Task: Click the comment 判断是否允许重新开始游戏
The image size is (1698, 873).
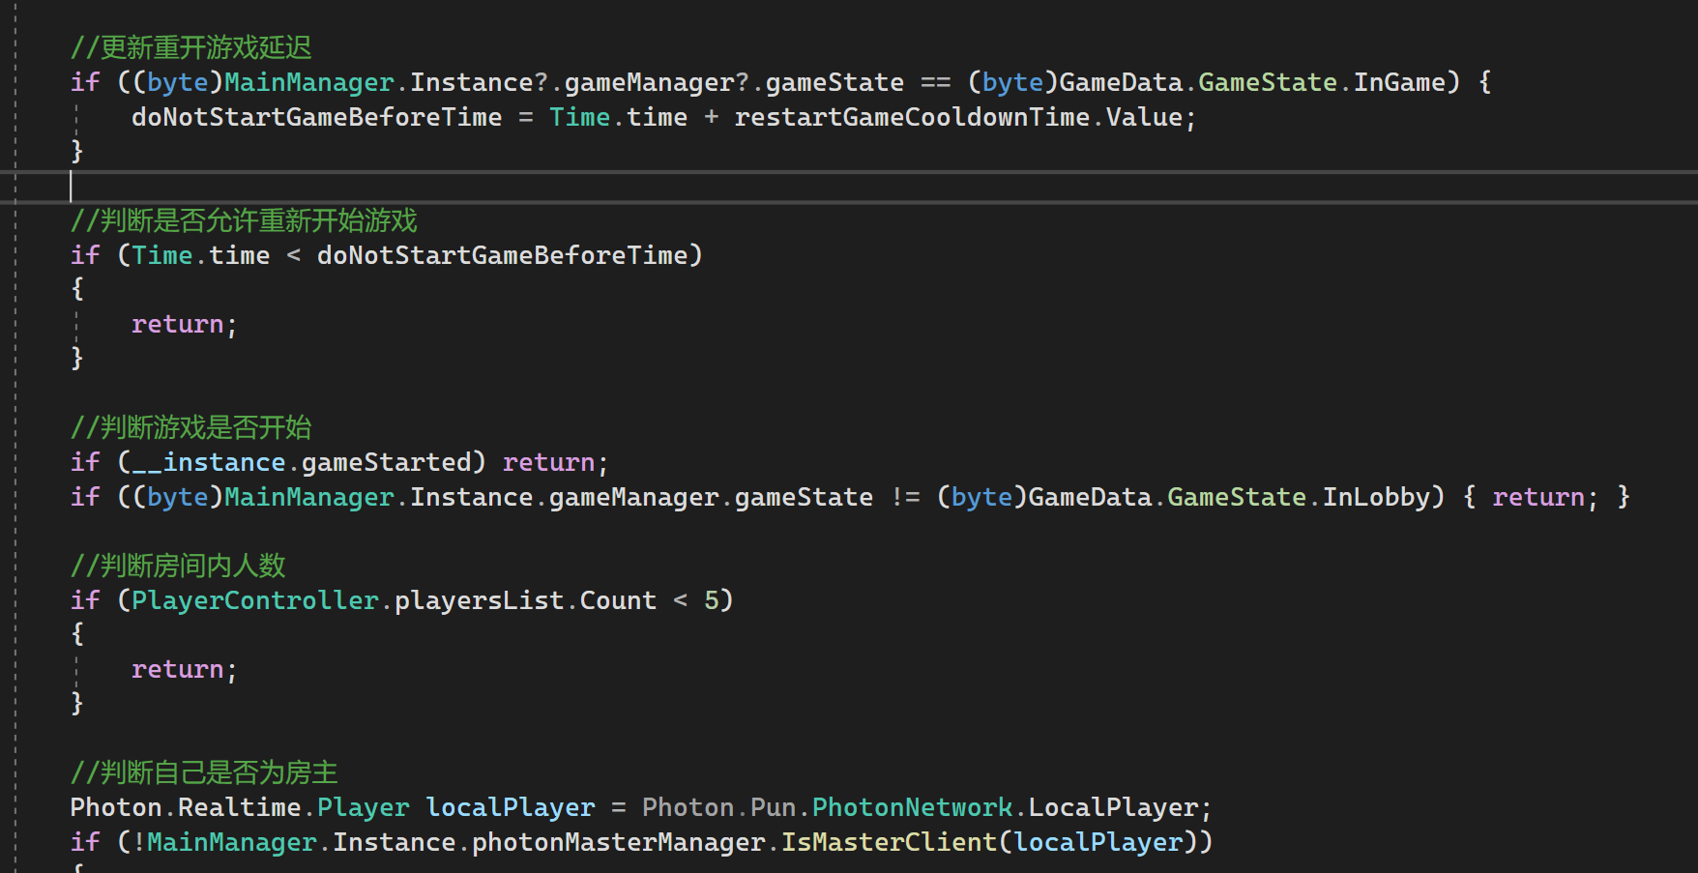Action: (244, 220)
